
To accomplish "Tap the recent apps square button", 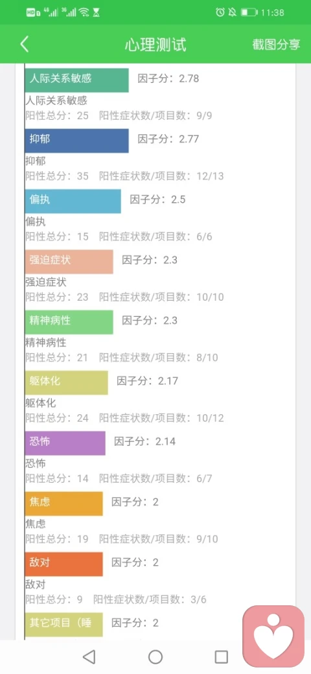I will [x=221, y=657].
